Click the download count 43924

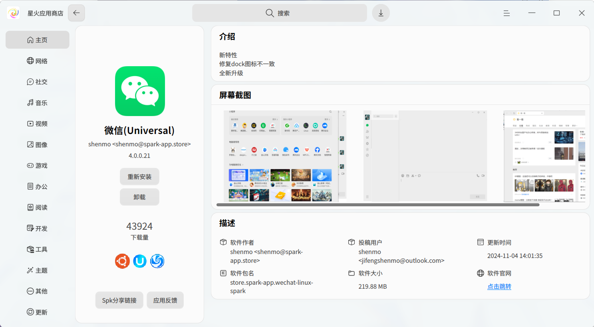tap(139, 226)
